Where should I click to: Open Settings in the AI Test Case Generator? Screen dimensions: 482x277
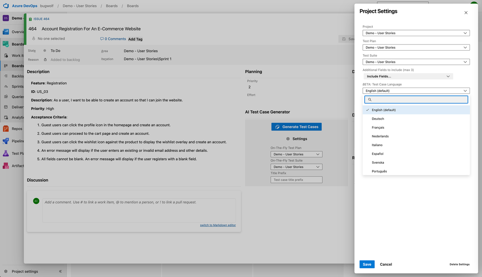pos(296,138)
